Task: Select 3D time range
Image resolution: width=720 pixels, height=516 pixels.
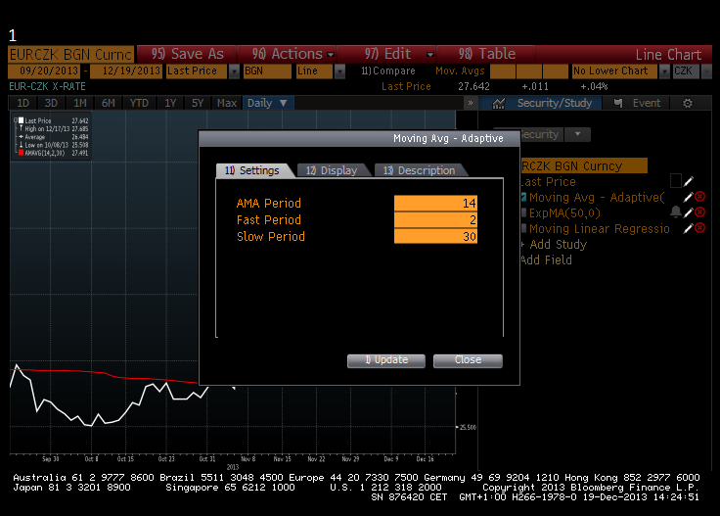Action: point(51,103)
